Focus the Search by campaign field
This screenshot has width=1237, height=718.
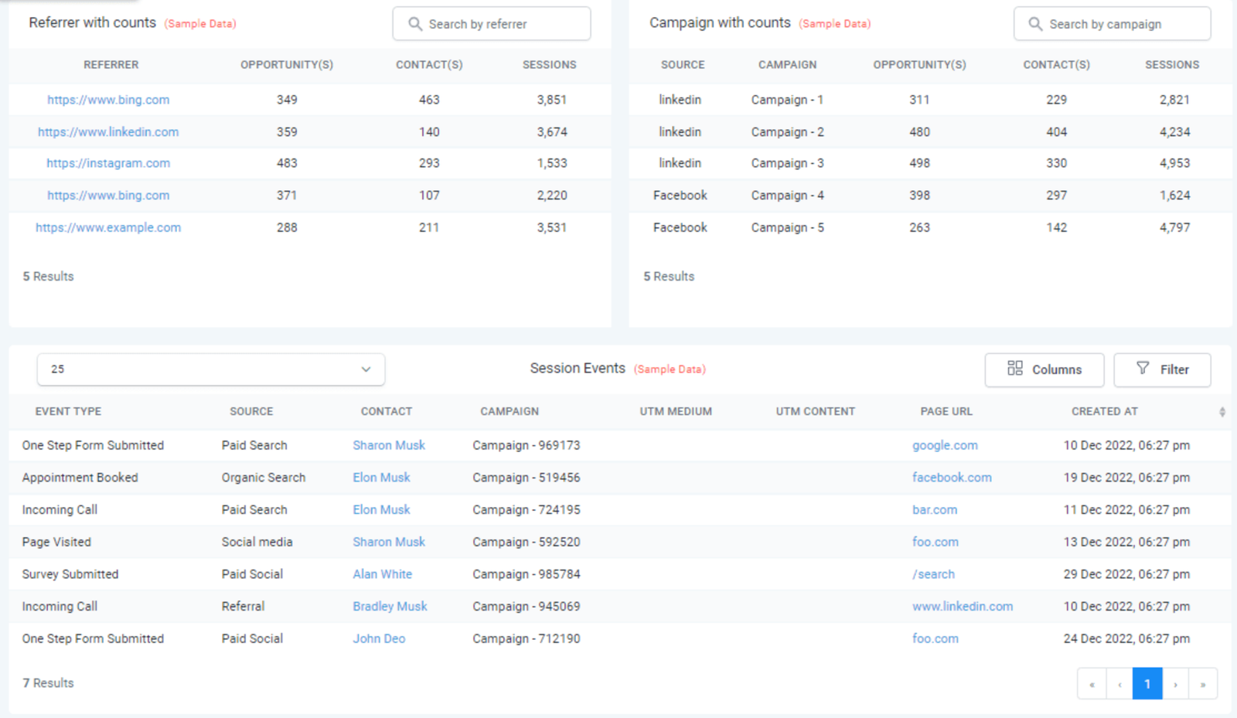[x=1121, y=24]
